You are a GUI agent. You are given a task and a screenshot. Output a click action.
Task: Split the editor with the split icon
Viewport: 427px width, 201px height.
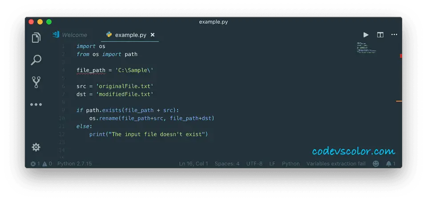380,35
